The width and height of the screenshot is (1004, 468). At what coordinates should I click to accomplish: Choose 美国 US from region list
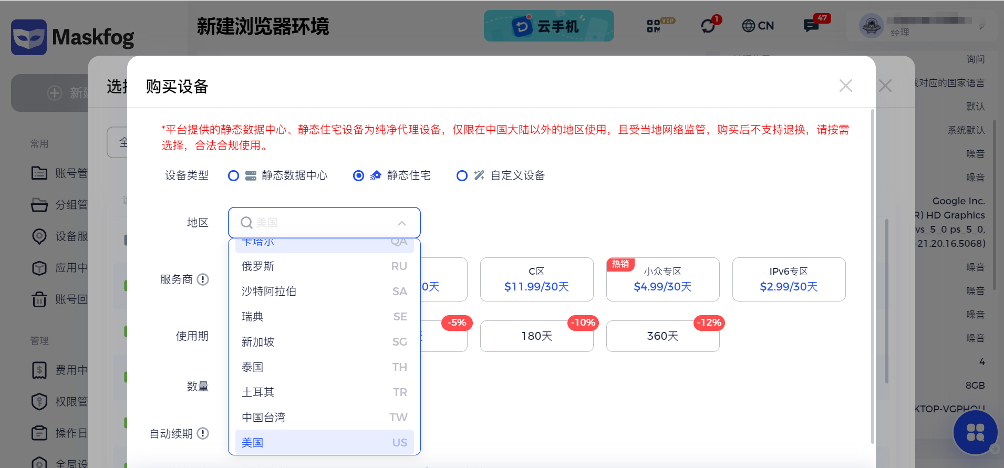click(324, 443)
